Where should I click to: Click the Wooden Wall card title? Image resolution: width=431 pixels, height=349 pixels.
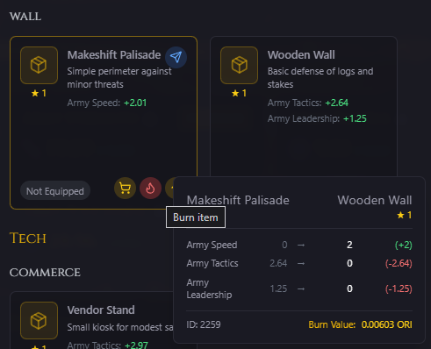coord(301,55)
